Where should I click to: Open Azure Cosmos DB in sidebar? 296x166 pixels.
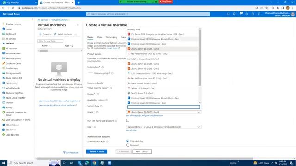pos(12,78)
